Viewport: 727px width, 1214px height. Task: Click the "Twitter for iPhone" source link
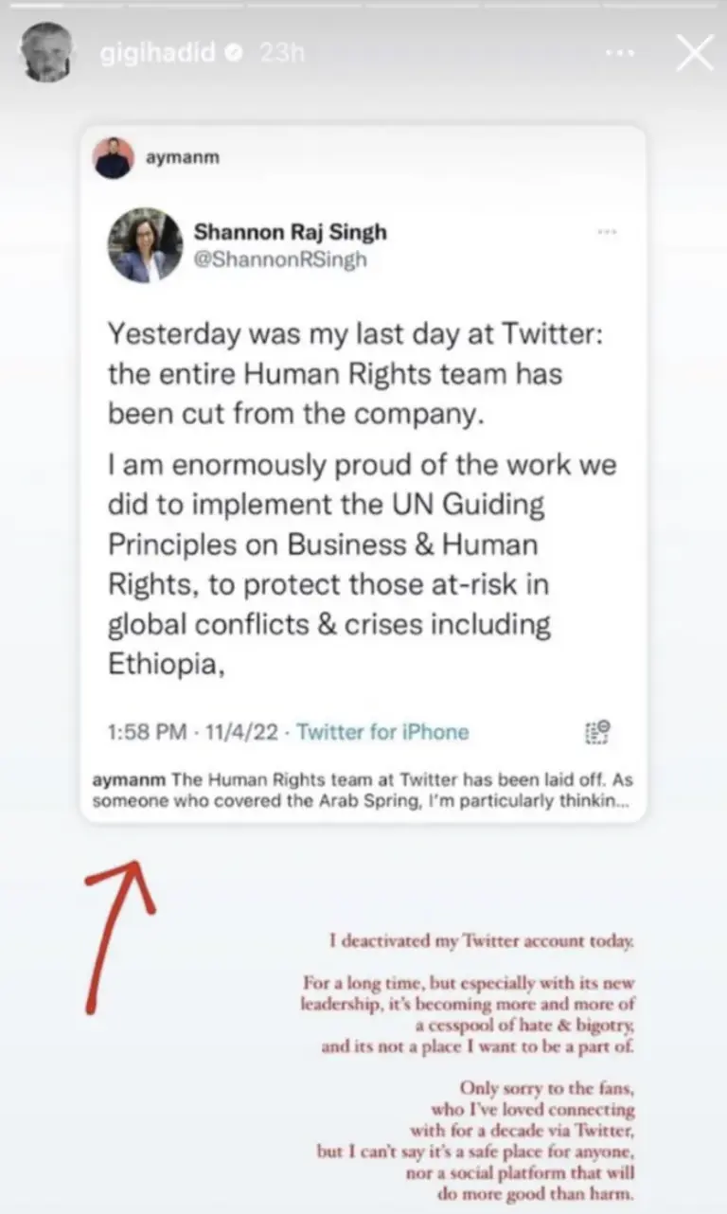(382, 732)
